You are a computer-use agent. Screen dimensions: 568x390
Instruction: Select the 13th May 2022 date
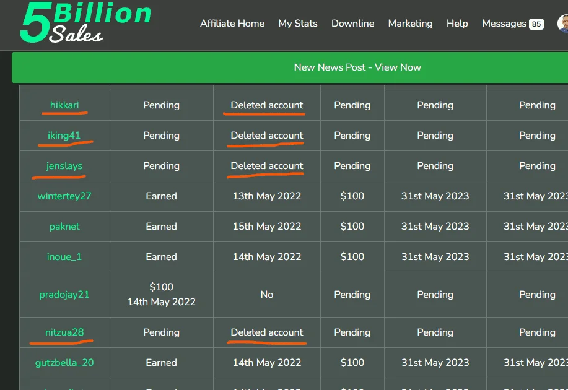pyautogui.click(x=267, y=196)
